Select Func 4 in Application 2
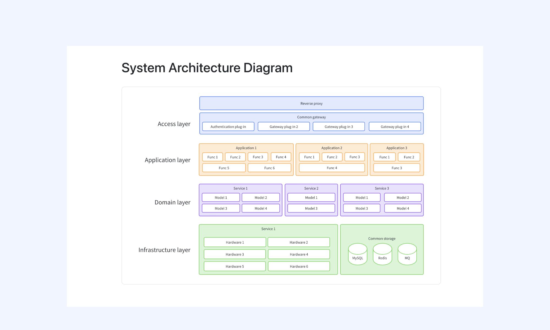This screenshot has width=550, height=330. pos(332,168)
